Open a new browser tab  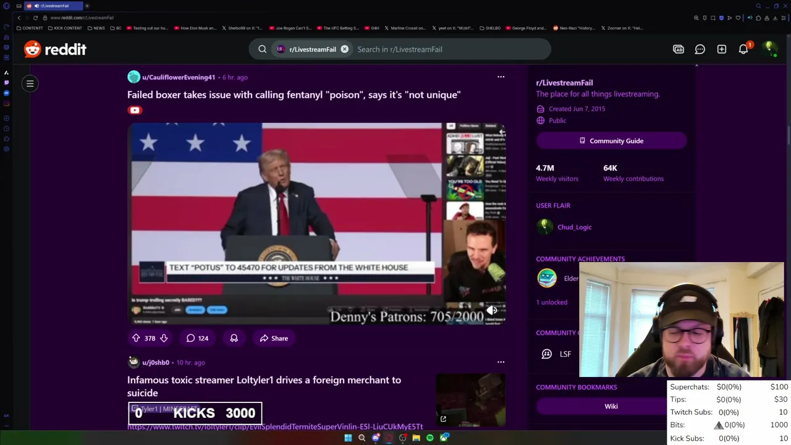pyautogui.click(x=87, y=6)
